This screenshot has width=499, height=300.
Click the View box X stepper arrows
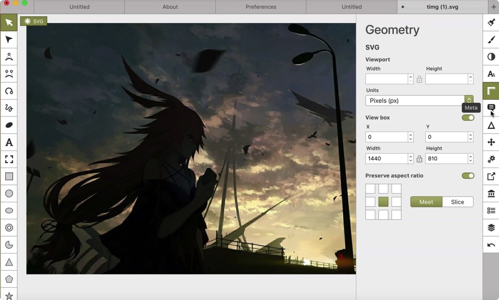(410, 137)
